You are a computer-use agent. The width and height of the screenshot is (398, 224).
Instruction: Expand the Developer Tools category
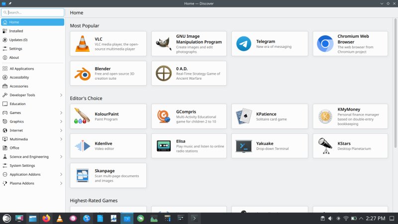pos(61,95)
